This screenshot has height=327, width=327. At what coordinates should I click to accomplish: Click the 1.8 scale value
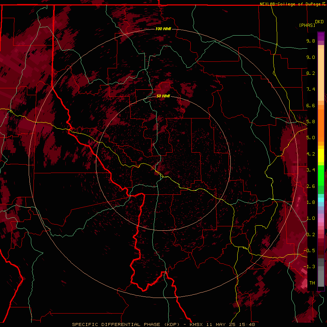(311, 202)
